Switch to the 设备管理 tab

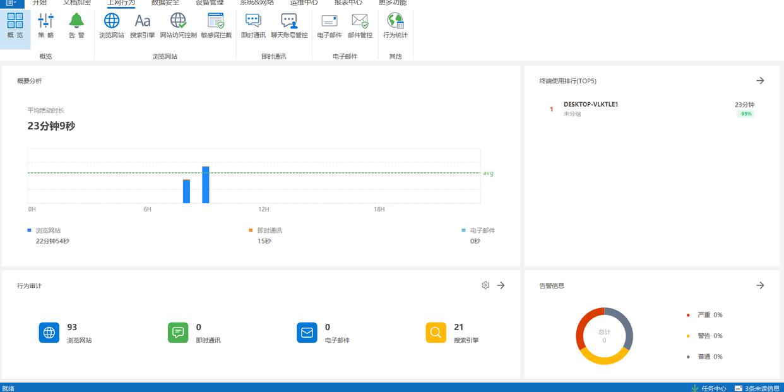[x=210, y=3]
